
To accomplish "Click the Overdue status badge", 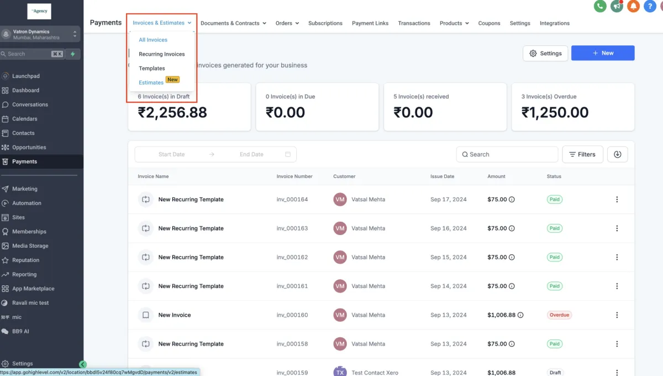I will (x=559, y=315).
